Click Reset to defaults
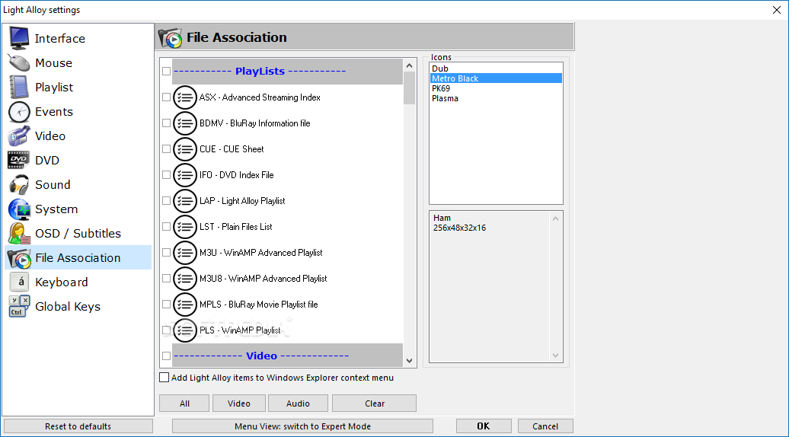 [x=78, y=426]
